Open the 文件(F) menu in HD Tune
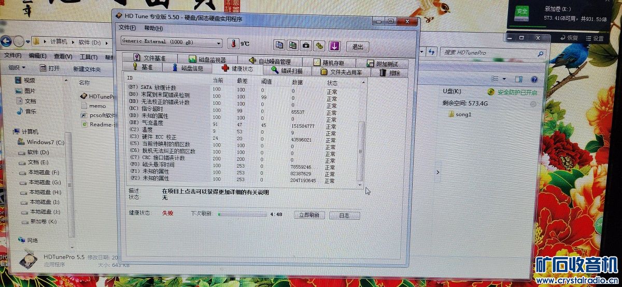Screen dimensions: 622x287 127,28
